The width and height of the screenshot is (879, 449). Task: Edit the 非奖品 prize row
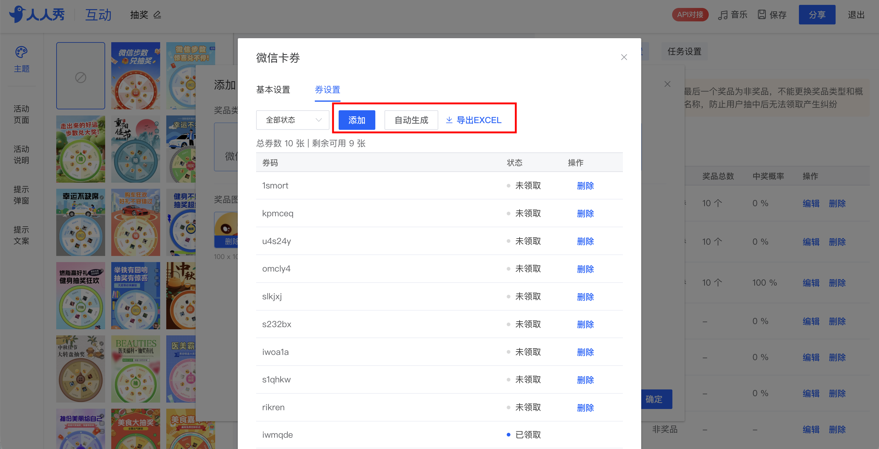pos(811,429)
